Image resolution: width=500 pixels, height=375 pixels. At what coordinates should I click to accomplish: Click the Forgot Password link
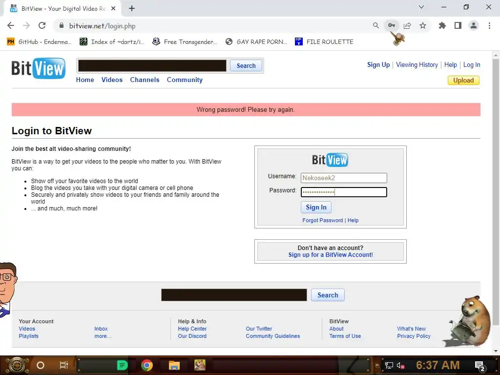point(322,220)
